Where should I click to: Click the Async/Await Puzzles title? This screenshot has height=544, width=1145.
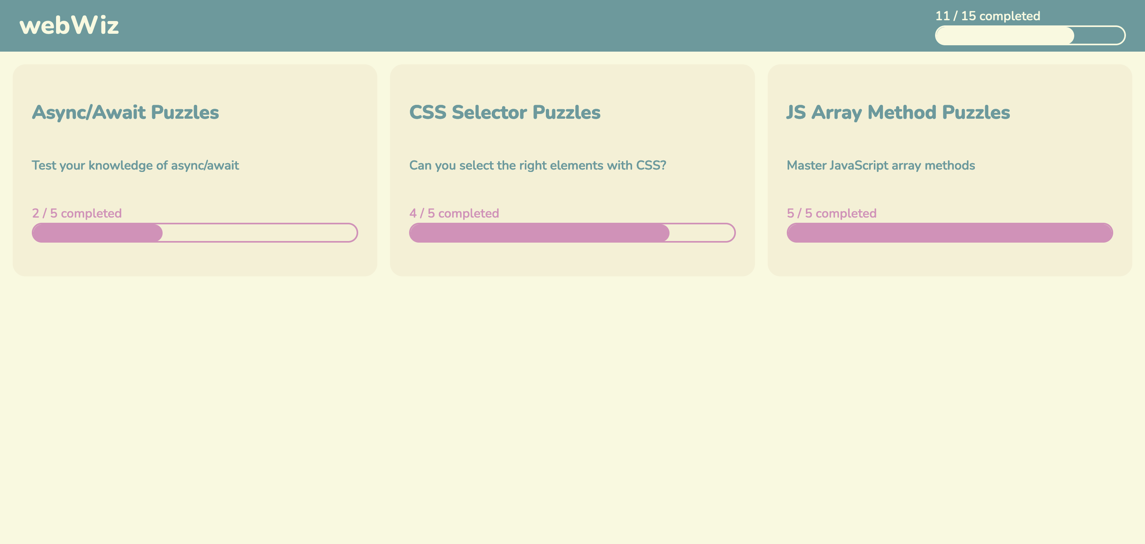coord(125,112)
